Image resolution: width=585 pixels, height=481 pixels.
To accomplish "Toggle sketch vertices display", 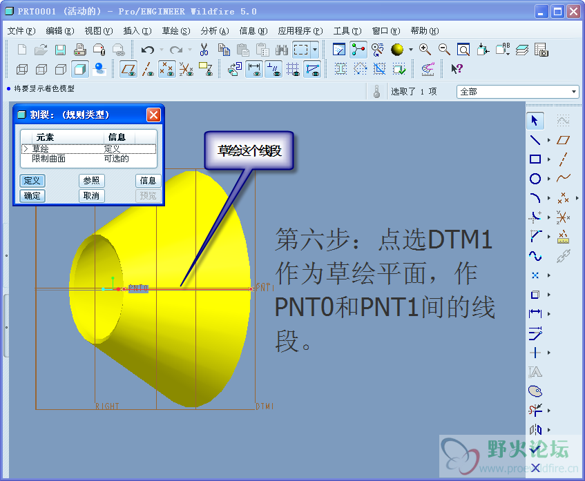I will point(312,69).
